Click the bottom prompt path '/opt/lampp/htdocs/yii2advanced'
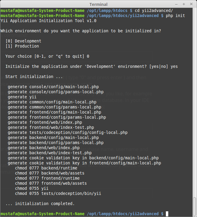The width and height of the screenshot is (197, 217). pos(123,214)
